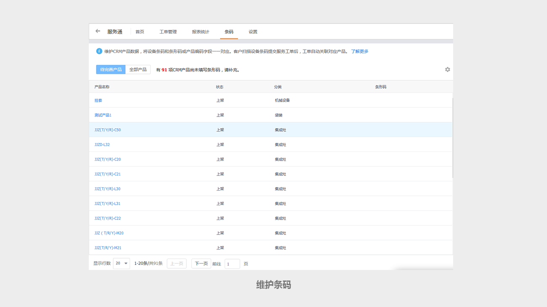Open the 工单管理 tab
The image size is (547, 307).
pos(168,32)
